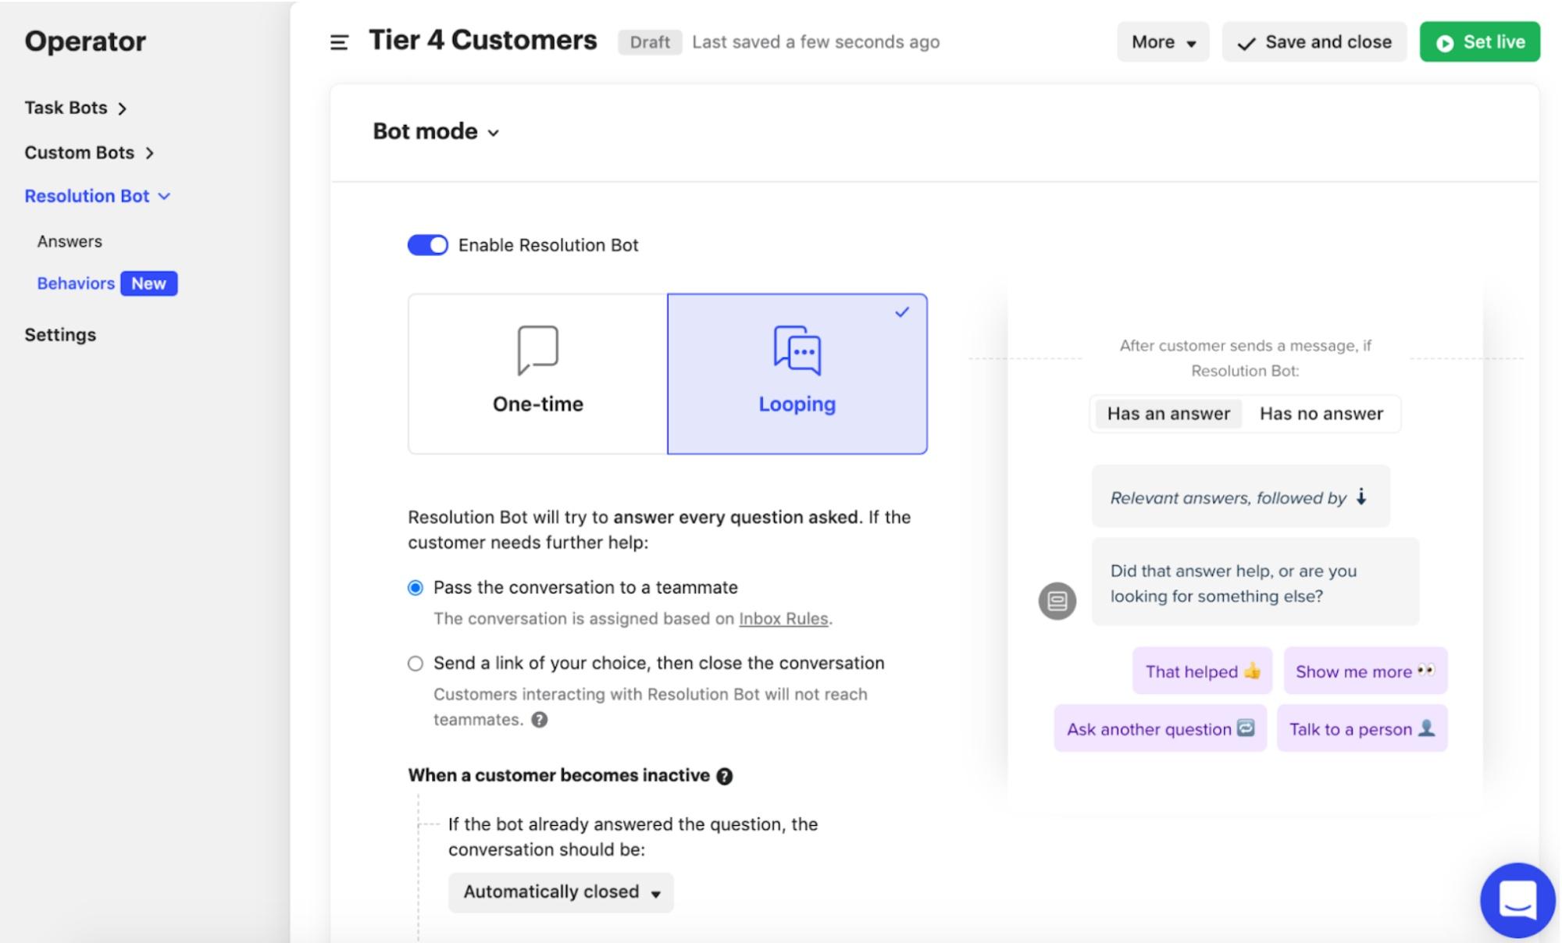Open the 'Automatically closed' dropdown
This screenshot has height=943, width=1562.
click(561, 892)
